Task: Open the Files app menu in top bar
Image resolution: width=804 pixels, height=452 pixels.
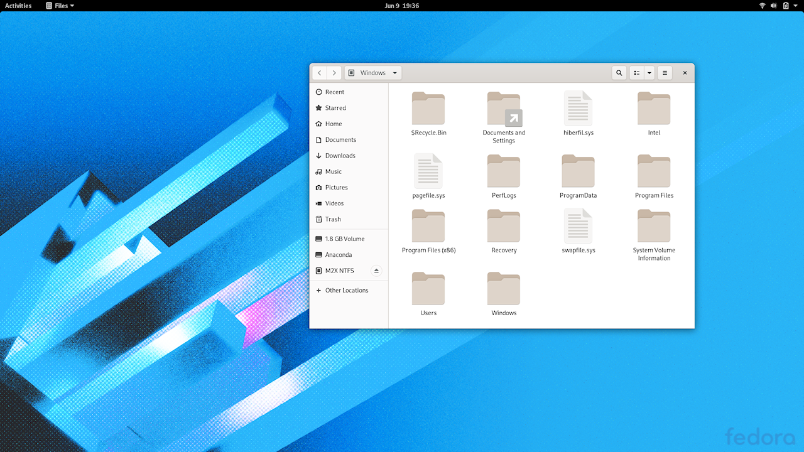Action: 60,6
